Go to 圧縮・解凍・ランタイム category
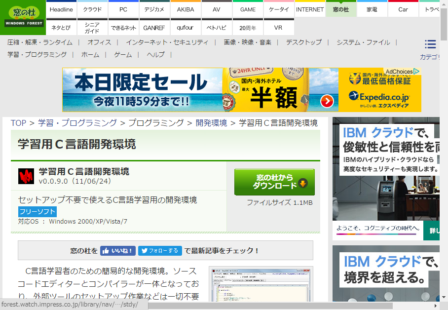 pyautogui.click(x=40, y=42)
